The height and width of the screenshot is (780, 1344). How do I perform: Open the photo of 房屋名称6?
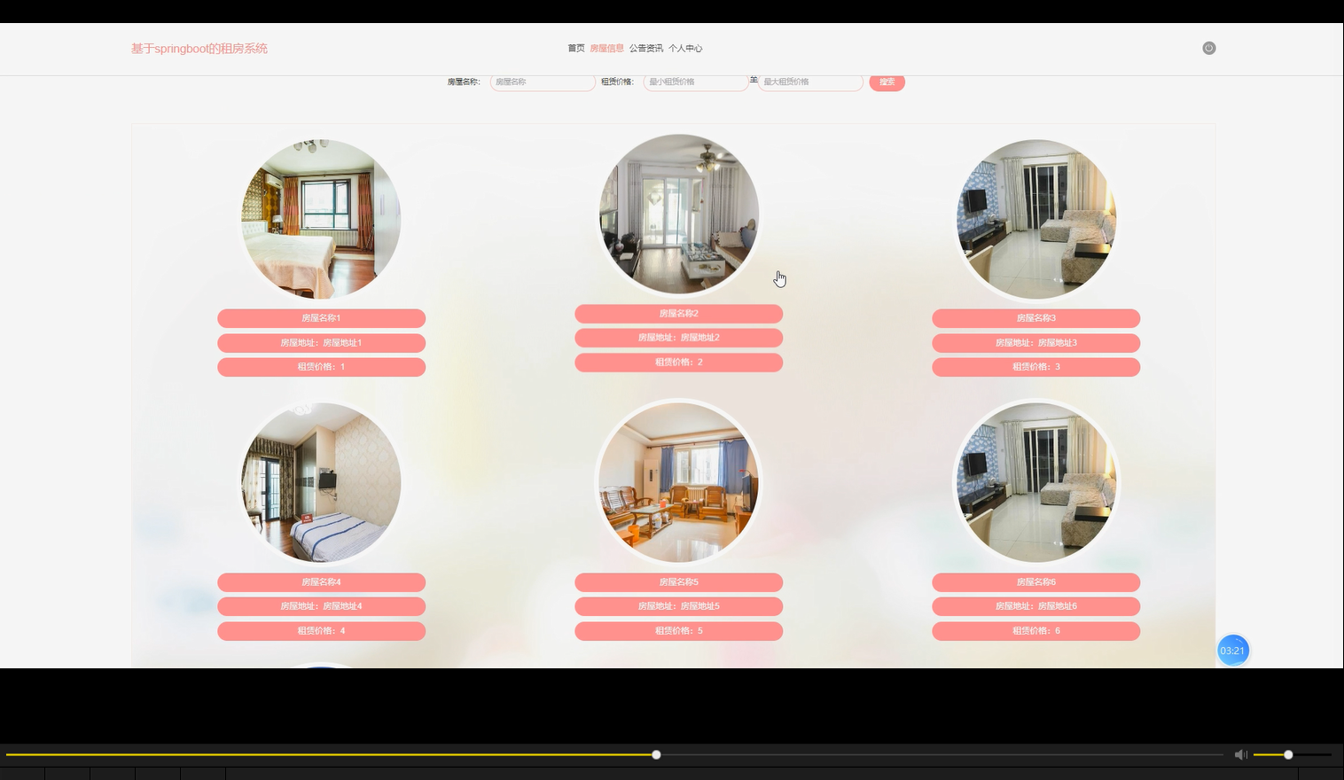(x=1036, y=482)
